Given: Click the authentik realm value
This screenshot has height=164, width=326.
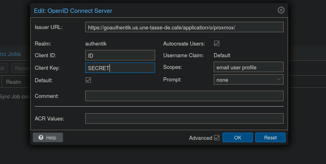Looking at the screenshot, I should tap(96, 44).
